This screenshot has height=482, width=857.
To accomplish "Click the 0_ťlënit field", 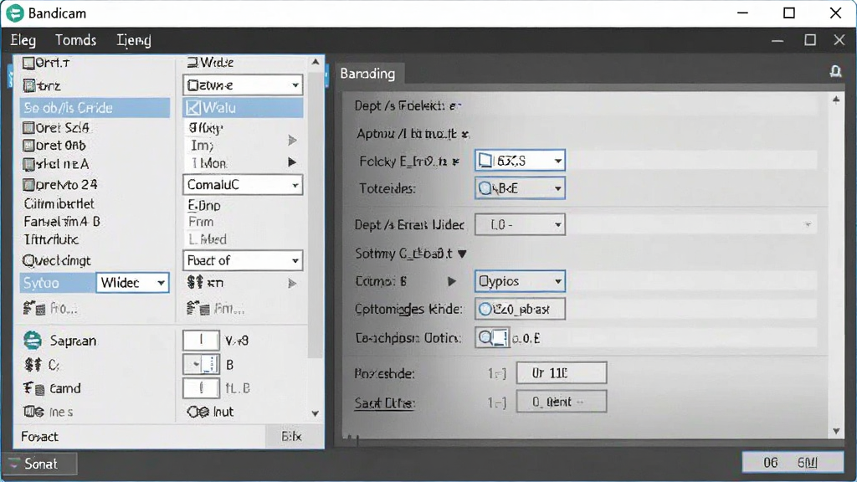I will click(562, 402).
